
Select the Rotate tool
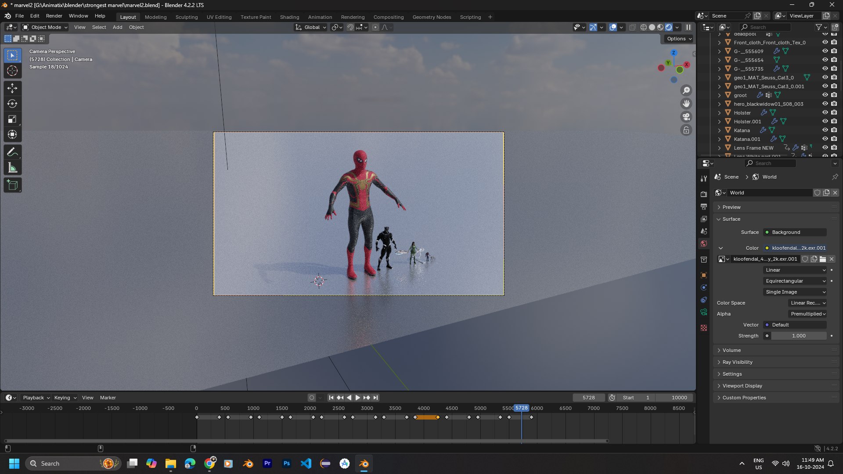(12, 104)
